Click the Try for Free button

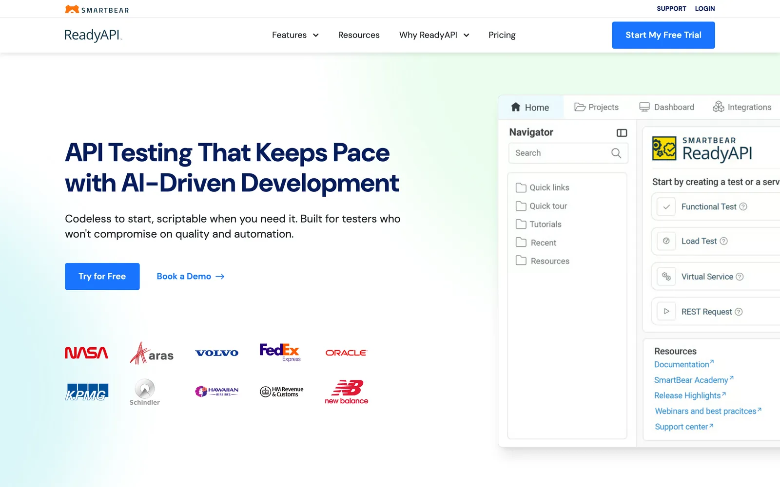click(102, 277)
